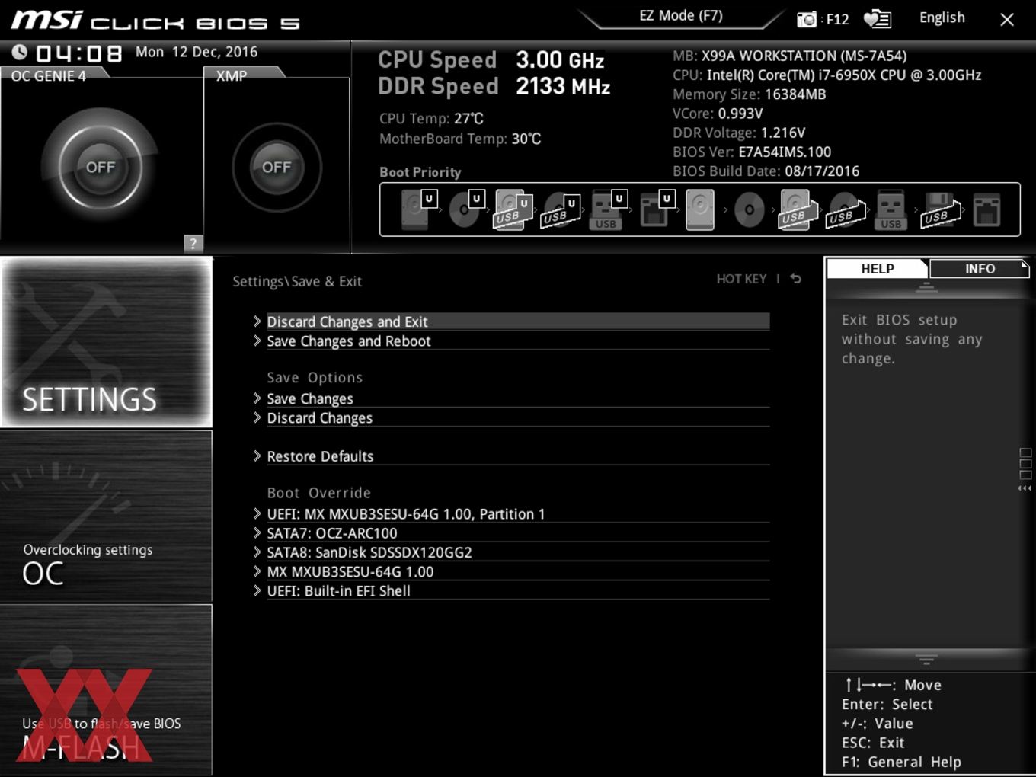Click the BIOS Ver: E7A54IMS.100 entry
The height and width of the screenshot is (777, 1036).
pyautogui.click(x=752, y=152)
